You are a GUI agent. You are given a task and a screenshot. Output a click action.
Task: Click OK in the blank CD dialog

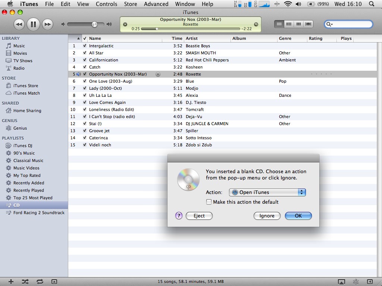[x=298, y=216]
